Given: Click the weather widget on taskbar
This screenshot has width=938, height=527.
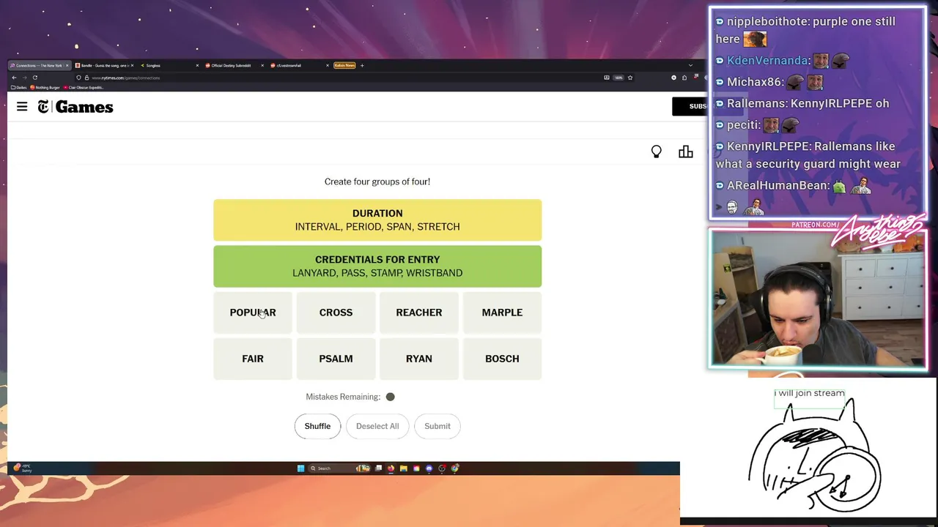Looking at the screenshot, I should (23, 468).
